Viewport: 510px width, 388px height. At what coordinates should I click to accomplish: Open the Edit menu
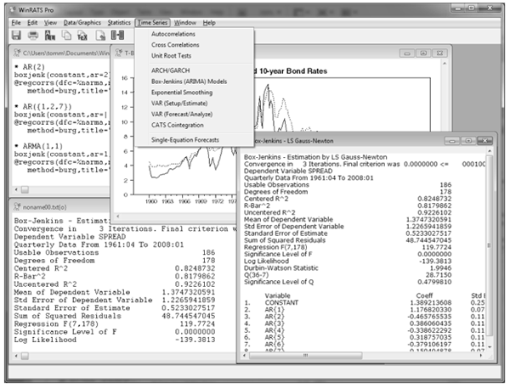point(32,22)
